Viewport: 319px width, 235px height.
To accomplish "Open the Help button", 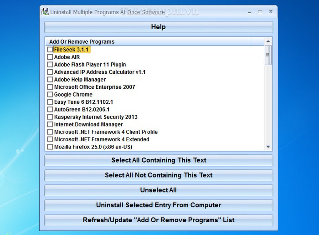I will (159, 27).
